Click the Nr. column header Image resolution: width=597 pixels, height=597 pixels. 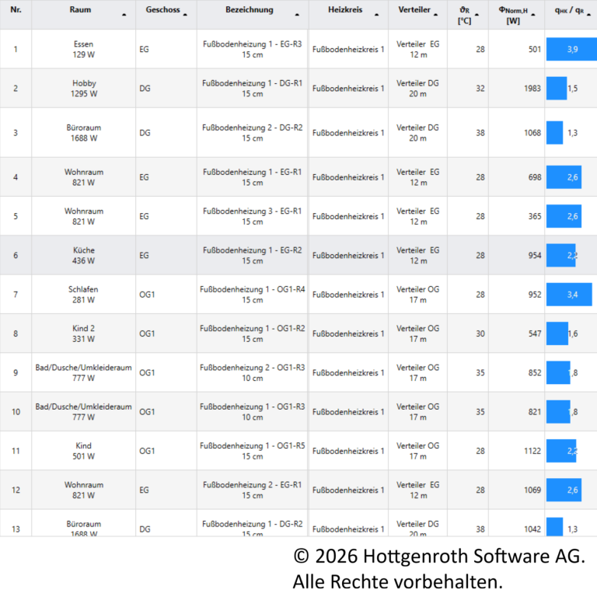pos(16,10)
